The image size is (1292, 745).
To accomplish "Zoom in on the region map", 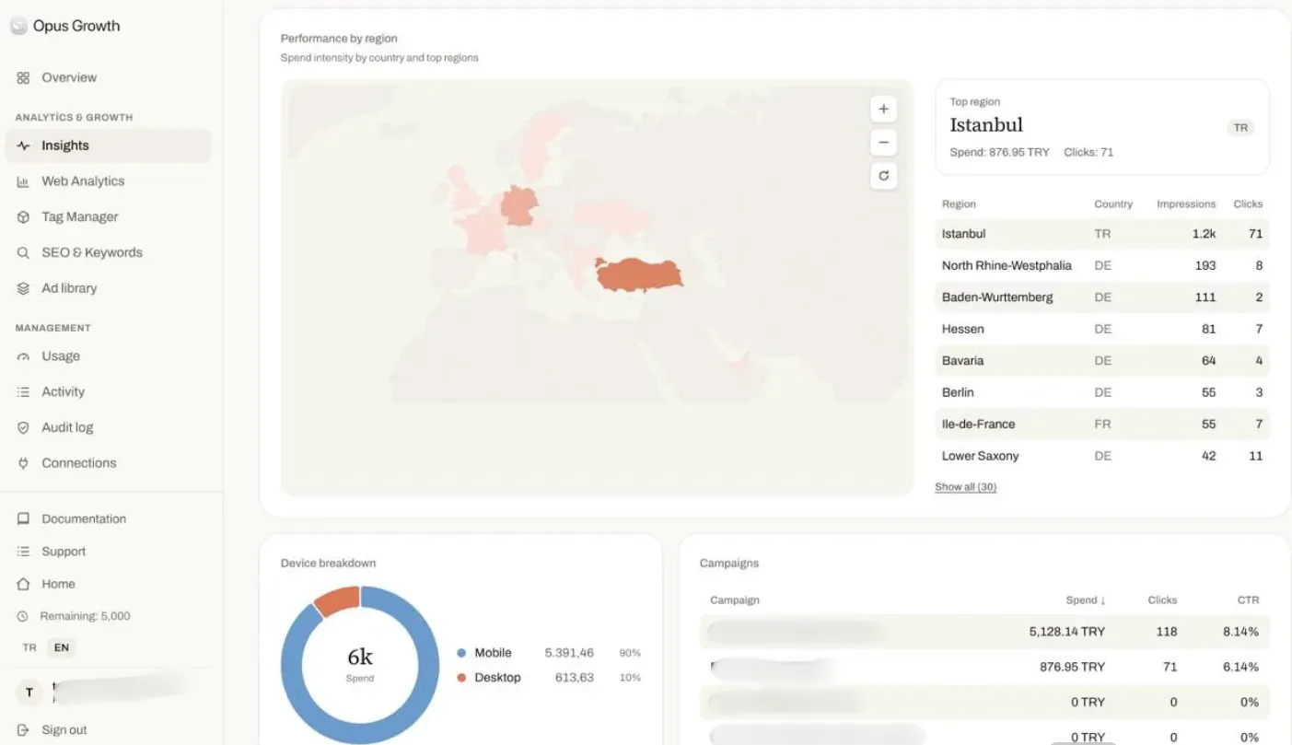I will 883,110.
